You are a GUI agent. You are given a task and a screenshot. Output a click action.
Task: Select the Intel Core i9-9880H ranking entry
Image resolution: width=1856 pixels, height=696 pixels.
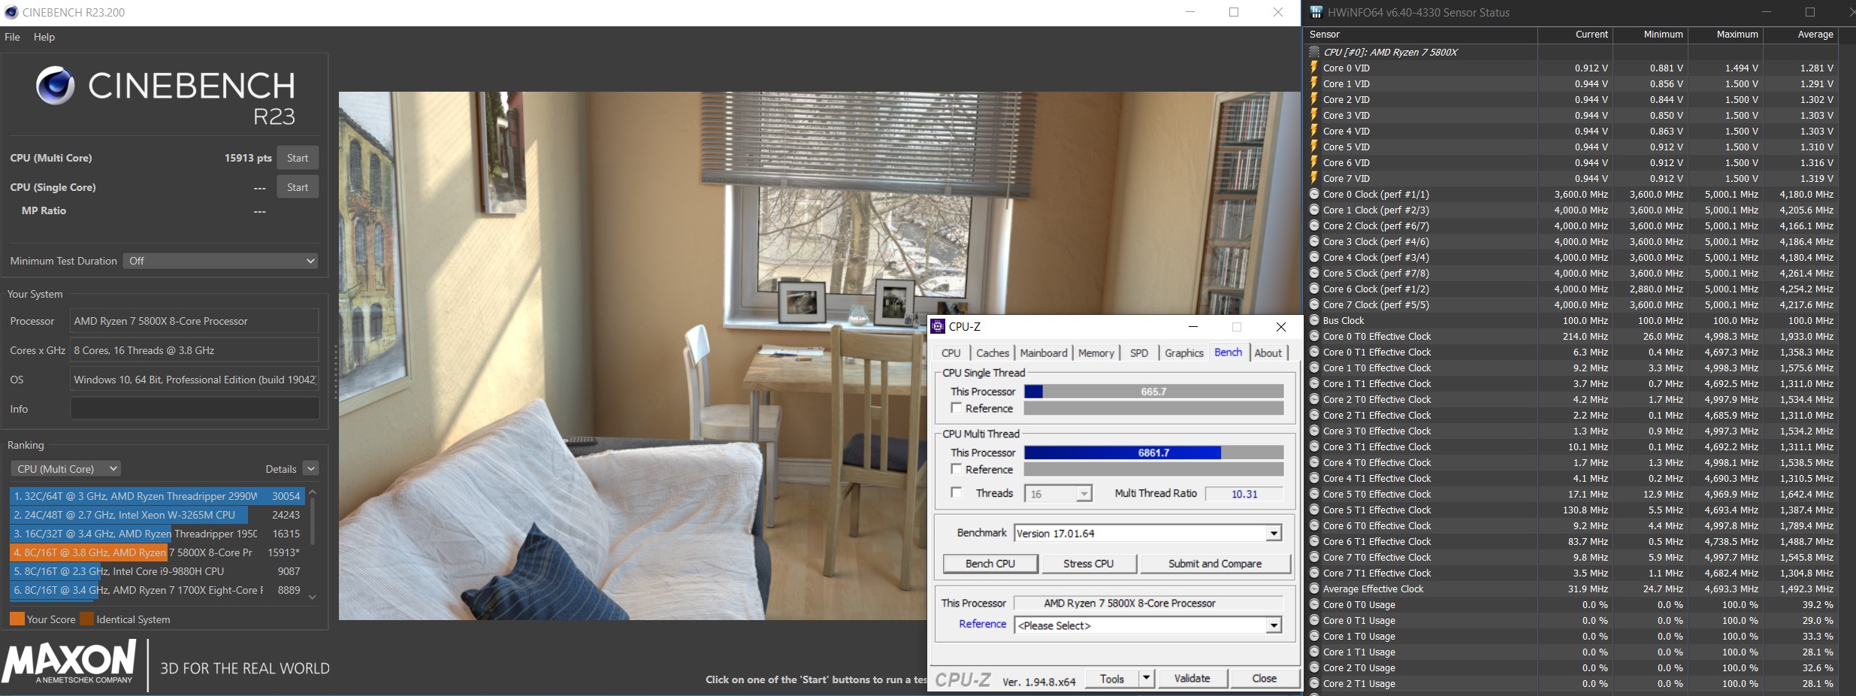click(157, 571)
